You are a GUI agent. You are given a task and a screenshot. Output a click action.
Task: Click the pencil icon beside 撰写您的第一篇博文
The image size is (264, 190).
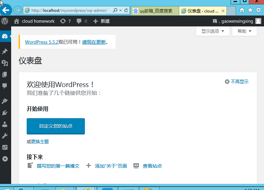30,165
